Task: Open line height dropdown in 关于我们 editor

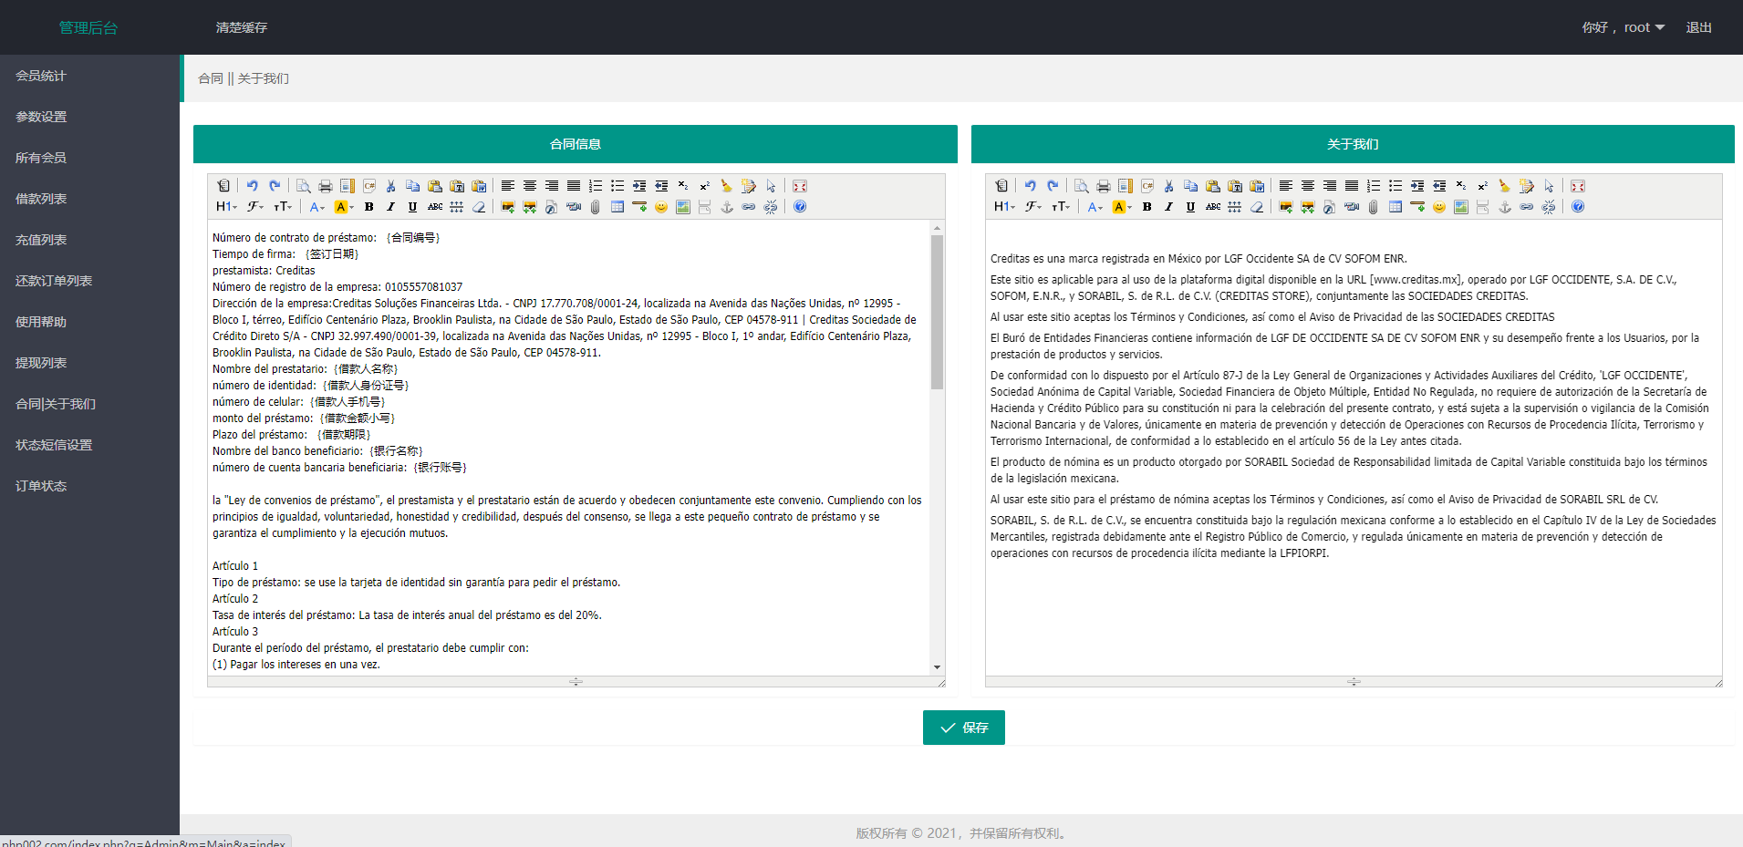Action: (1235, 207)
